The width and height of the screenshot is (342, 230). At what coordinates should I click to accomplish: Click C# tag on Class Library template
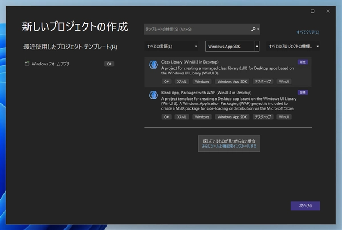[x=166, y=82]
